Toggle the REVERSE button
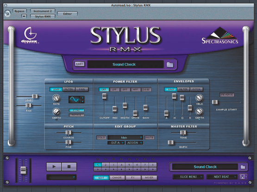This screenshot has width=257, height=192. [x=227, y=95]
